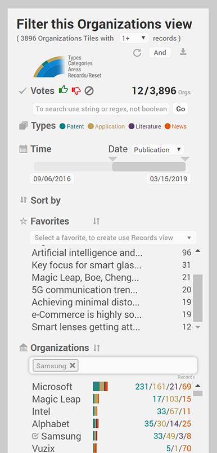The image size is (217, 453).
Task: Open the Publication date type dropdown
Action: coord(157,150)
